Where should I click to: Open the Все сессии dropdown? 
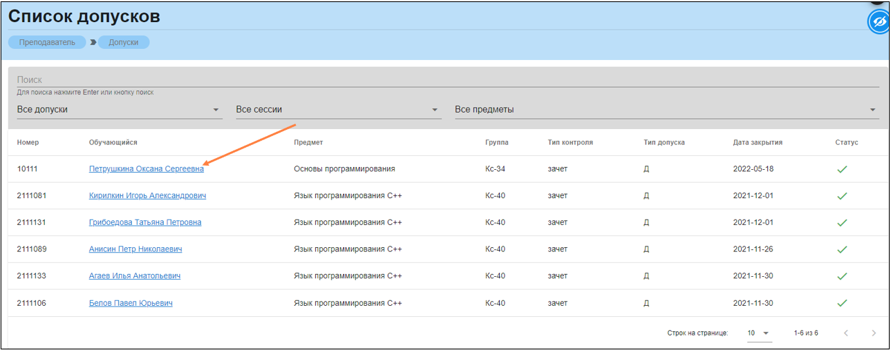click(x=337, y=110)
